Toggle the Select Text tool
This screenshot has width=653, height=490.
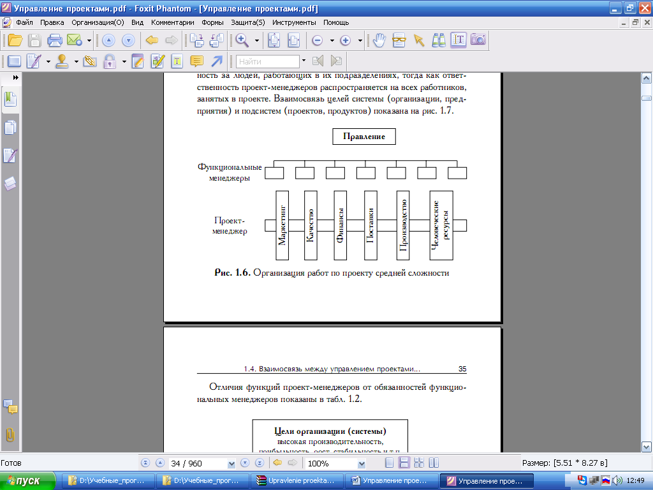(458, 40)
